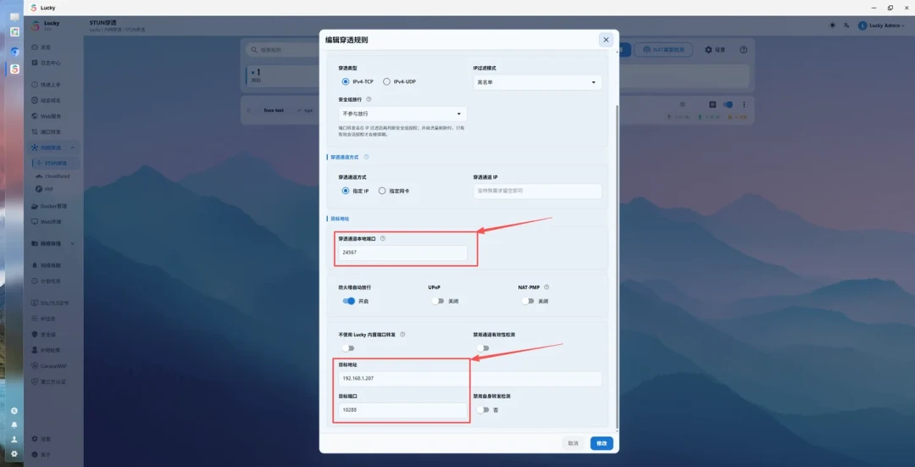915x467 pixels.
Task: Open 第三方认证 in the sidebar
Action: (x=53, y=381)
